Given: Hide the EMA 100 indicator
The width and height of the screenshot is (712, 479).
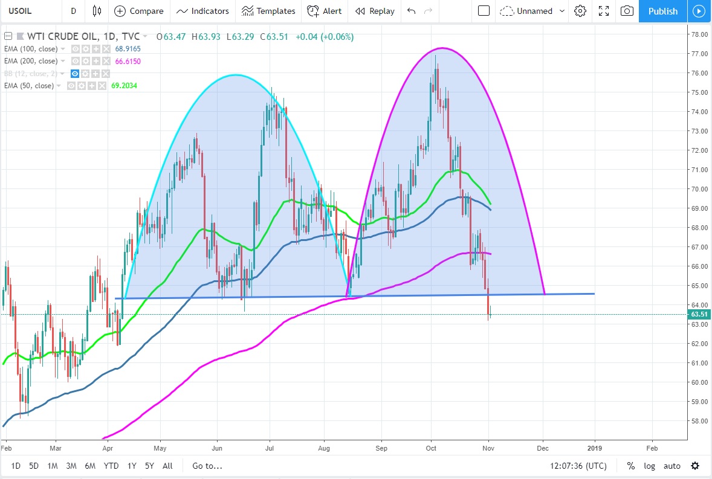Looking at the screenshot, I should pos(76,49).
